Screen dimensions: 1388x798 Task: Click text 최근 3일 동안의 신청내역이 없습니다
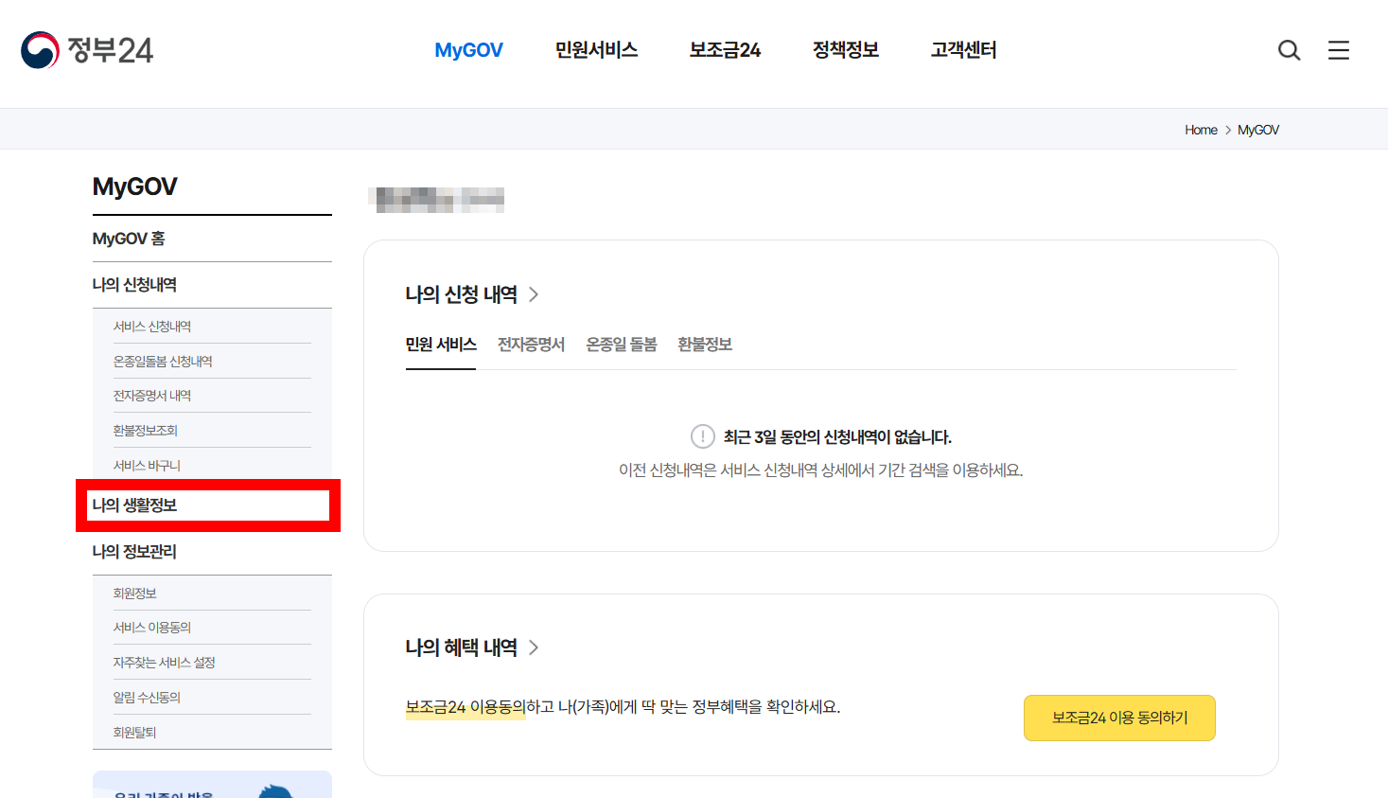click(837, 436)
